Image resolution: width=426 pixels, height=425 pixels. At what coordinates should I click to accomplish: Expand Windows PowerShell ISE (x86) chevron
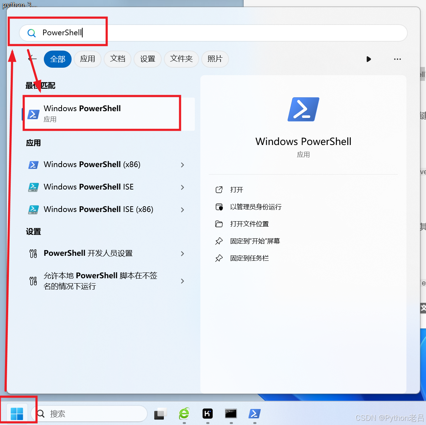pos(182,210)
